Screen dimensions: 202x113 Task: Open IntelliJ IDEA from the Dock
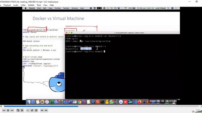(144, 102)
